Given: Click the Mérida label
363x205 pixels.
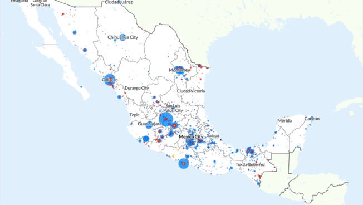Looking at the screenshot, I should pos(284,121).
